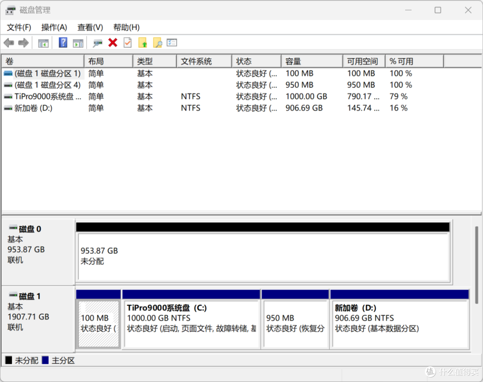Open help via the blue question mark icon
483x382 pixels.
click(x=63, y=43)
